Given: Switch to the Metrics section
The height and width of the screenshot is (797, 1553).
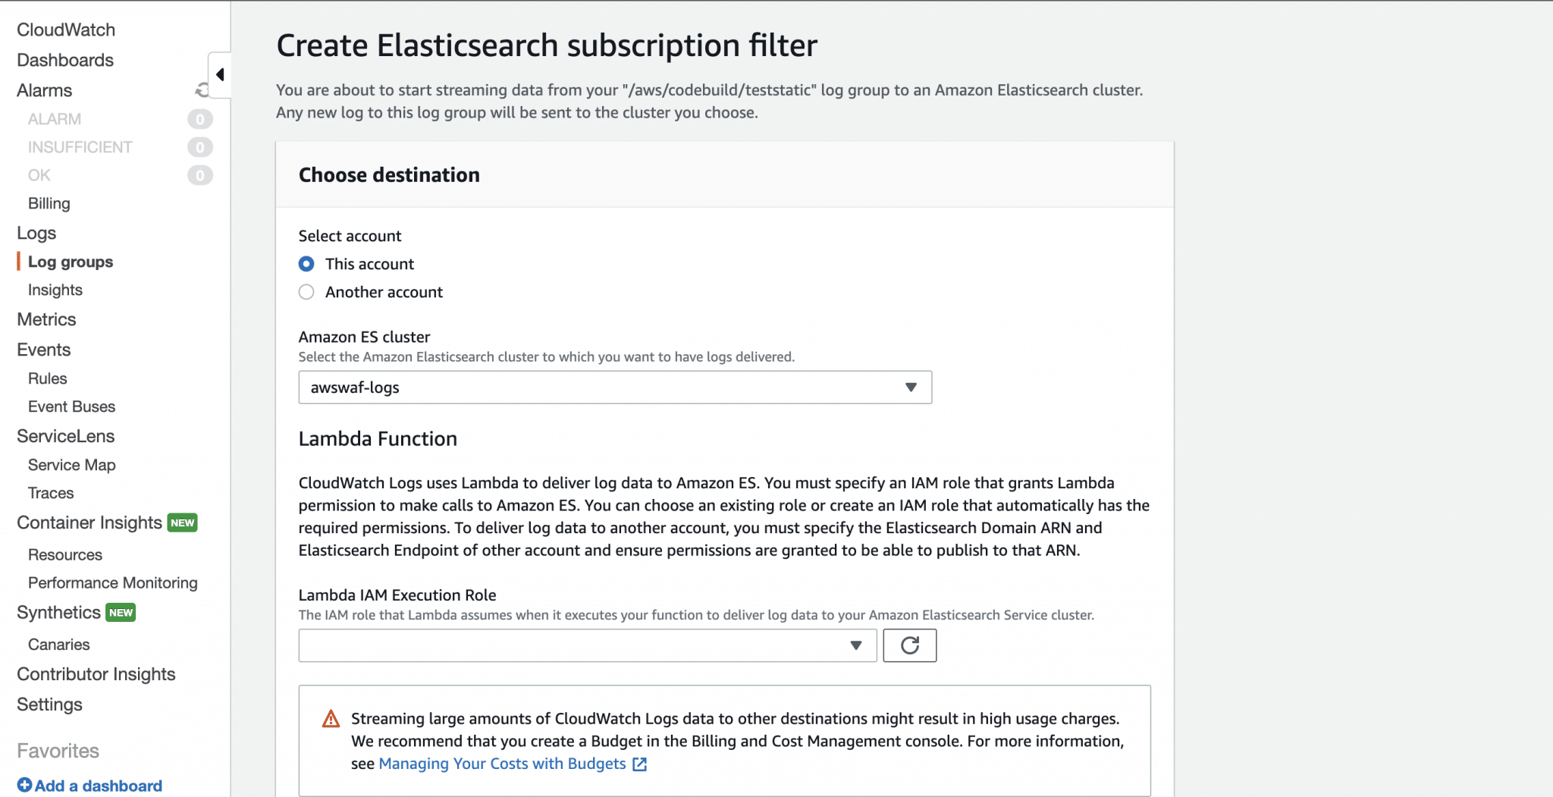Looking at the screenshot, I should point(46,319).
